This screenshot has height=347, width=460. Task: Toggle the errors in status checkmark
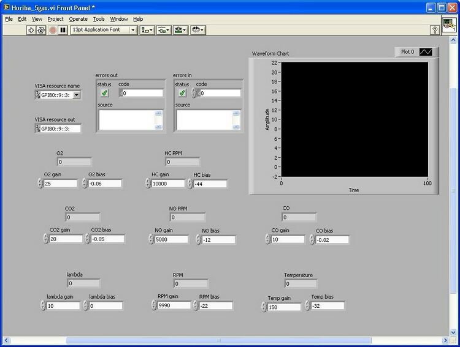182,93
